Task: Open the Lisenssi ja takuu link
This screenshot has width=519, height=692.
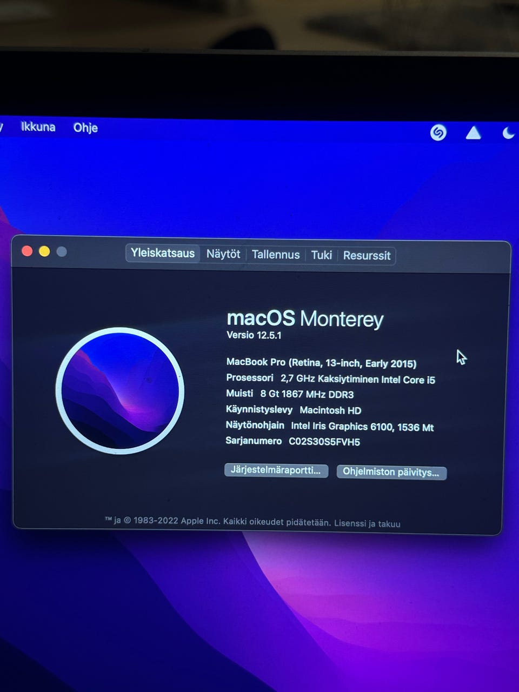Action: pos(367,523)
